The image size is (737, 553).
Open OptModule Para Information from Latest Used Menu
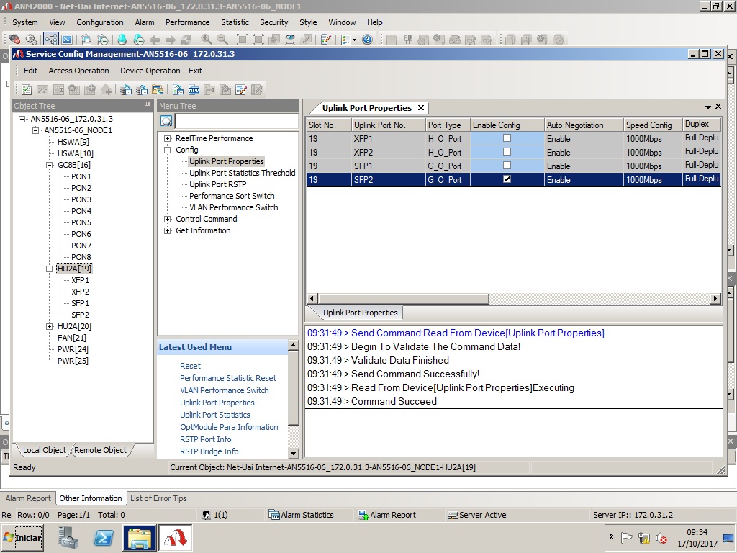(x=229, y=427)
